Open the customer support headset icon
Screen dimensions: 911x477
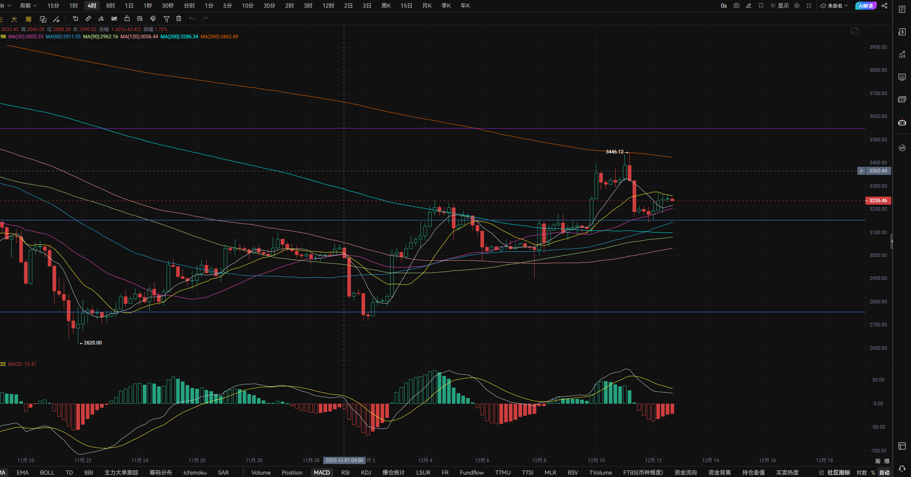click(902, 469)
